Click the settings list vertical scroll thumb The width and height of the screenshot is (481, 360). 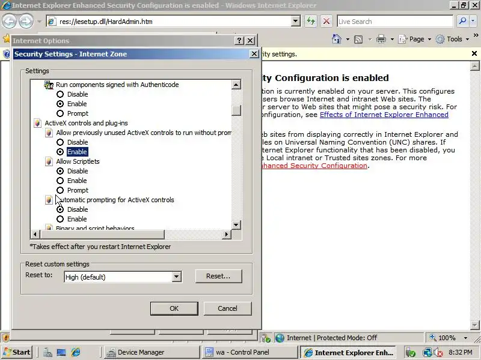[x=236, y=110]
